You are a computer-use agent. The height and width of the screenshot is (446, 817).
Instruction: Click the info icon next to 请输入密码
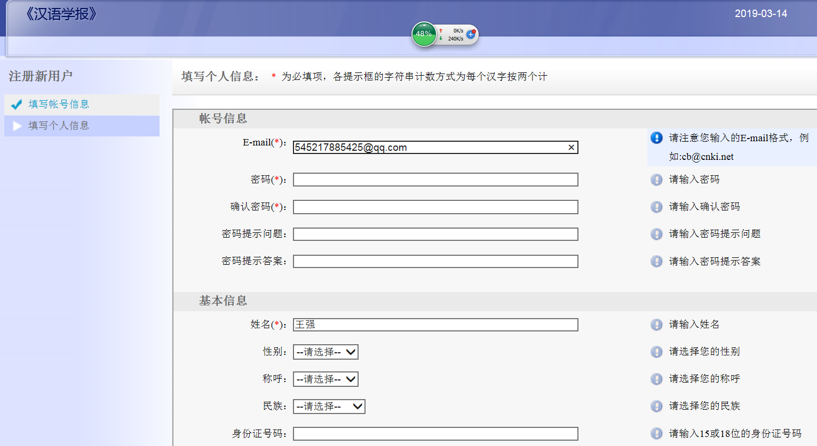pyautogui.click(x=656, y=180)
